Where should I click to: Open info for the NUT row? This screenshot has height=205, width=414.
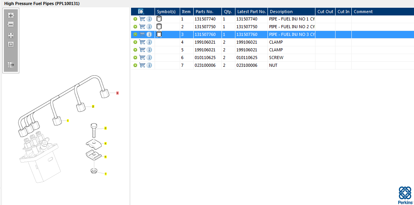(x=149, y=65)
